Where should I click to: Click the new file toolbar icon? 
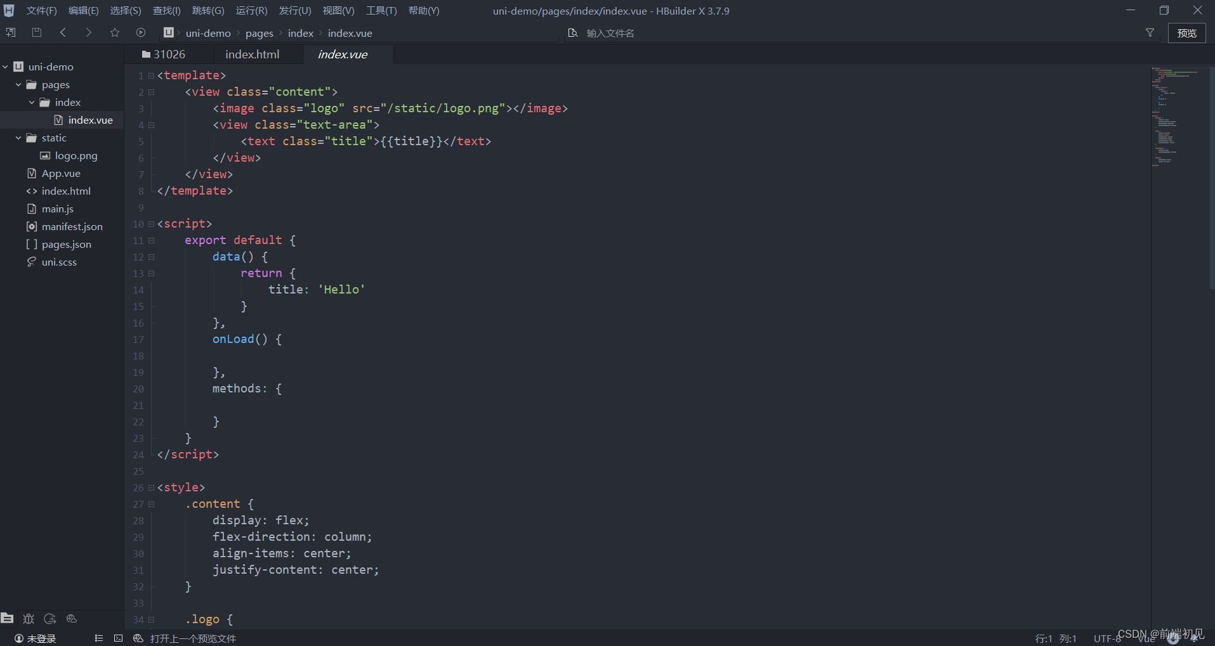click(11, 32)
